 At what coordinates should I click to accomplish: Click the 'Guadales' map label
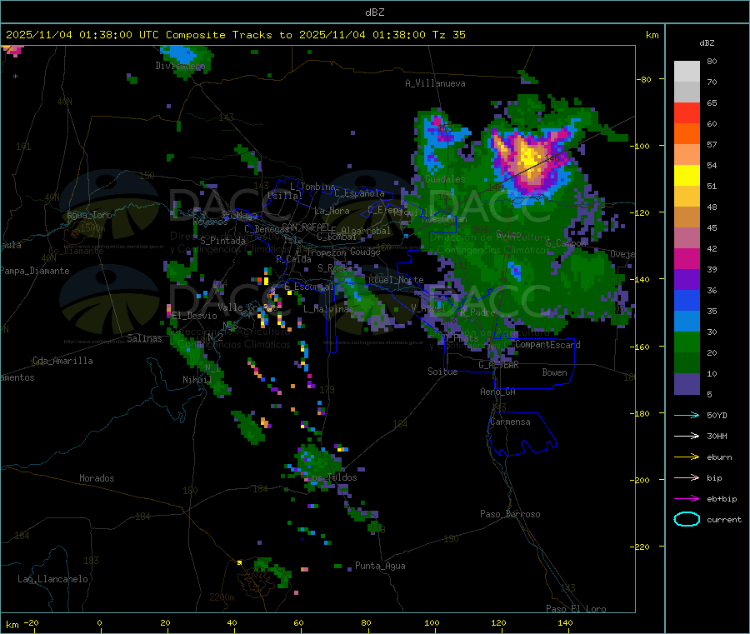tap(445, 179)
